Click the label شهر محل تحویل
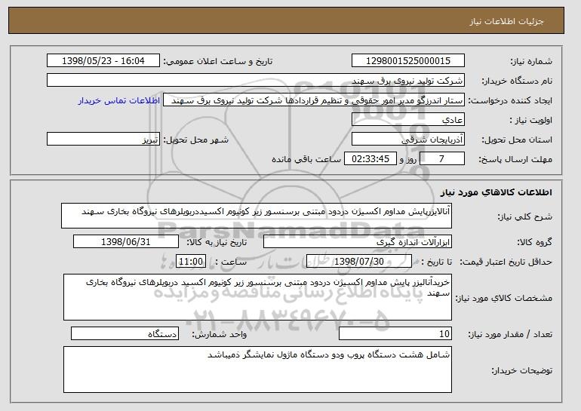Image resolution: width=581 pixels, height=411 pixels. (x=196, y=140)
